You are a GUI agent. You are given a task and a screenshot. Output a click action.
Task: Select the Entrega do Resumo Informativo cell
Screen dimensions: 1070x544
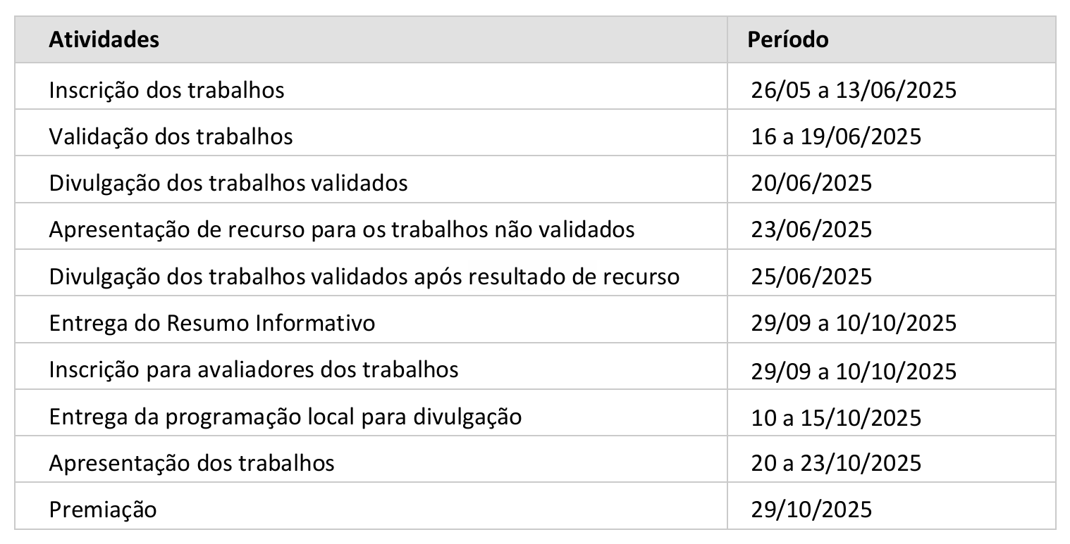click(x=371, y=320)
